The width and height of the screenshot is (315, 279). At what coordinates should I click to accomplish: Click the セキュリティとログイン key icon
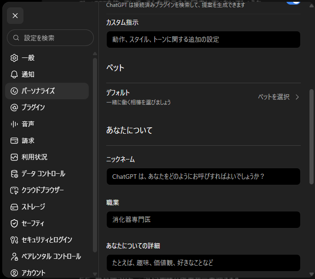[14, 240]
